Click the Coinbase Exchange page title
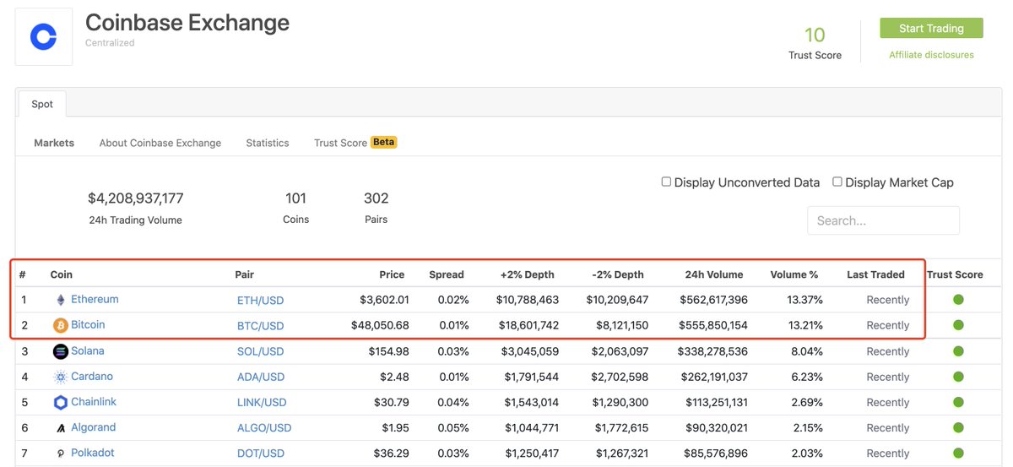The width and height of the screenshot is (1013, 467). [187, 22]
